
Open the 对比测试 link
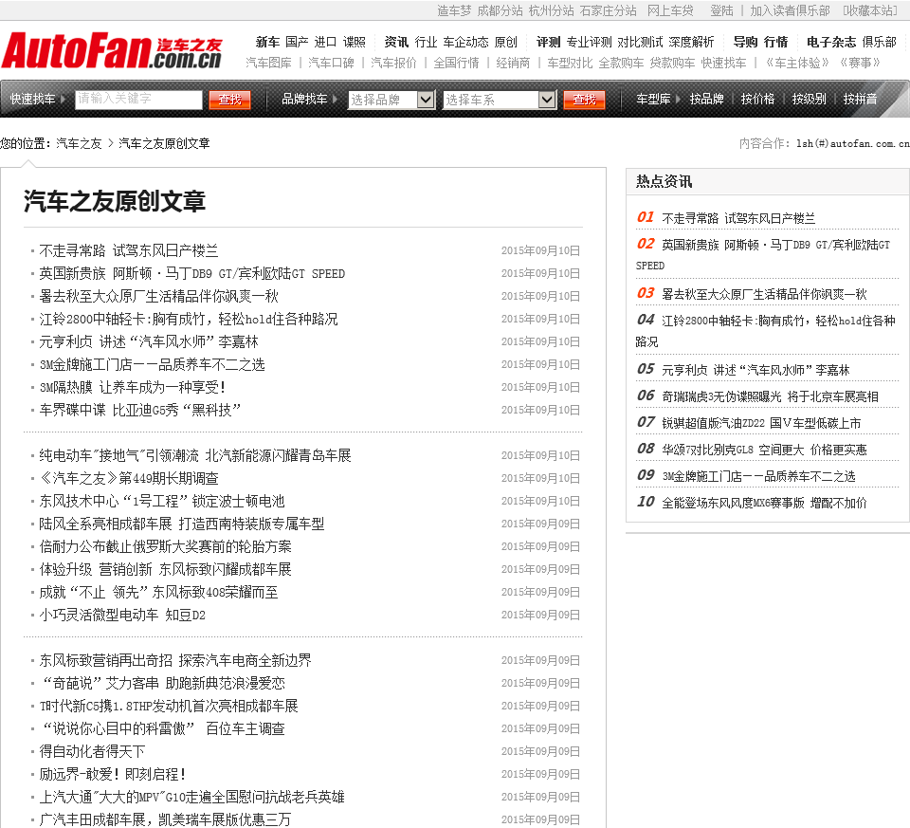pos(640,42)
